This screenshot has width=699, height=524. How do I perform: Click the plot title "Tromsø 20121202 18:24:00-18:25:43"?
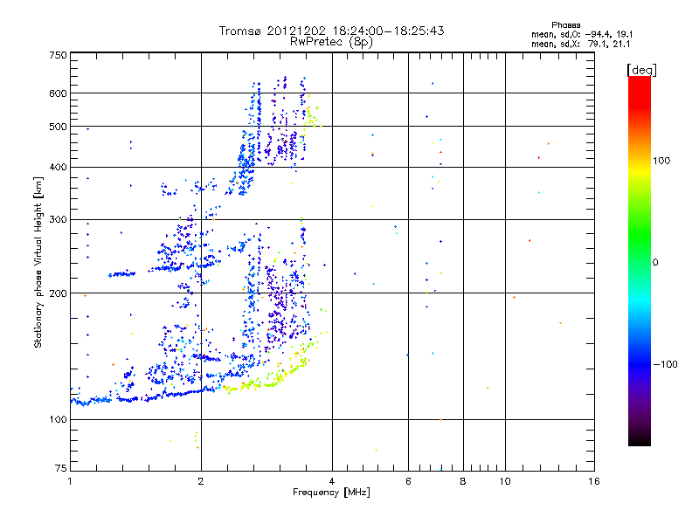tap(331, 31)
